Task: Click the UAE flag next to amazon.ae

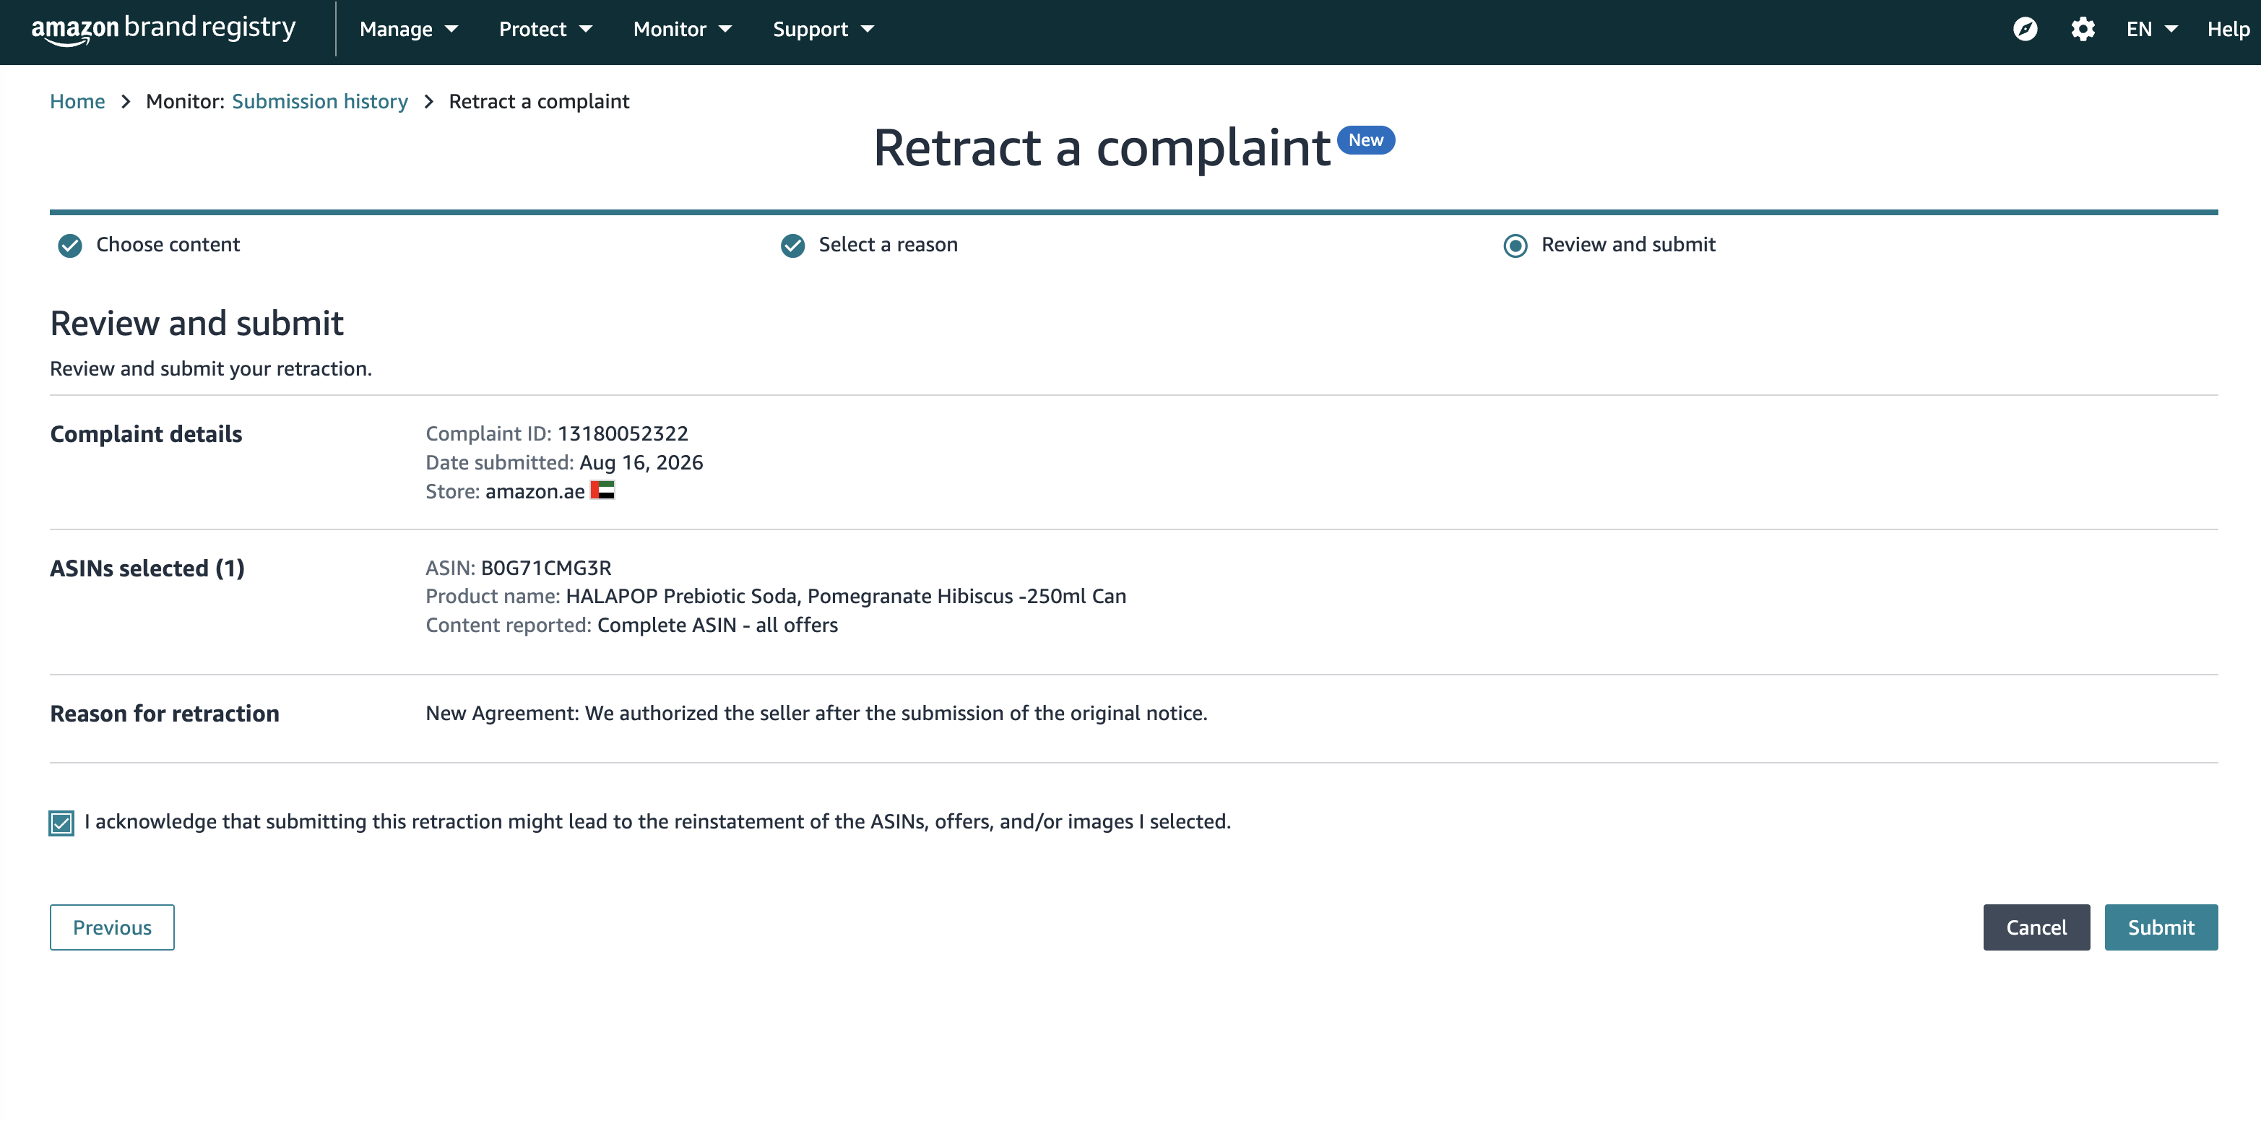Action: point(602,490)
